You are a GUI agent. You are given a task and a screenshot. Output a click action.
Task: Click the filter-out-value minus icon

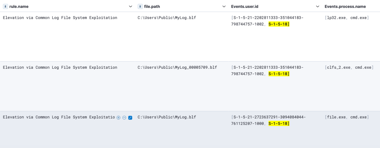tap(124, 118)
